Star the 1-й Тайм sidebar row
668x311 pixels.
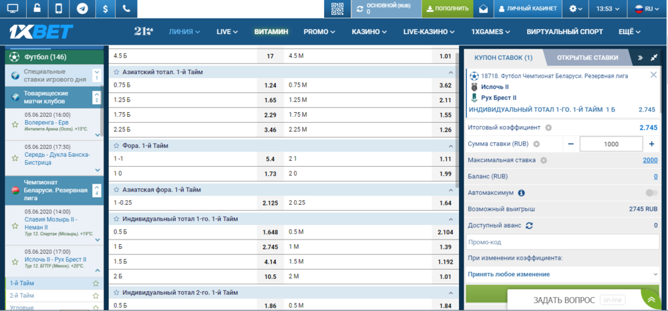96,284
